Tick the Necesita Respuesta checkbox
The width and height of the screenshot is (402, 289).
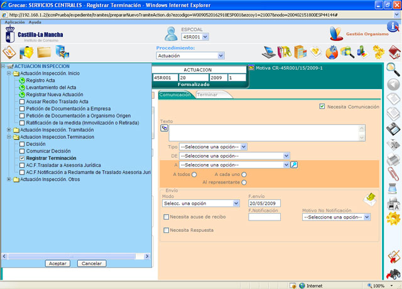point(166,231)
